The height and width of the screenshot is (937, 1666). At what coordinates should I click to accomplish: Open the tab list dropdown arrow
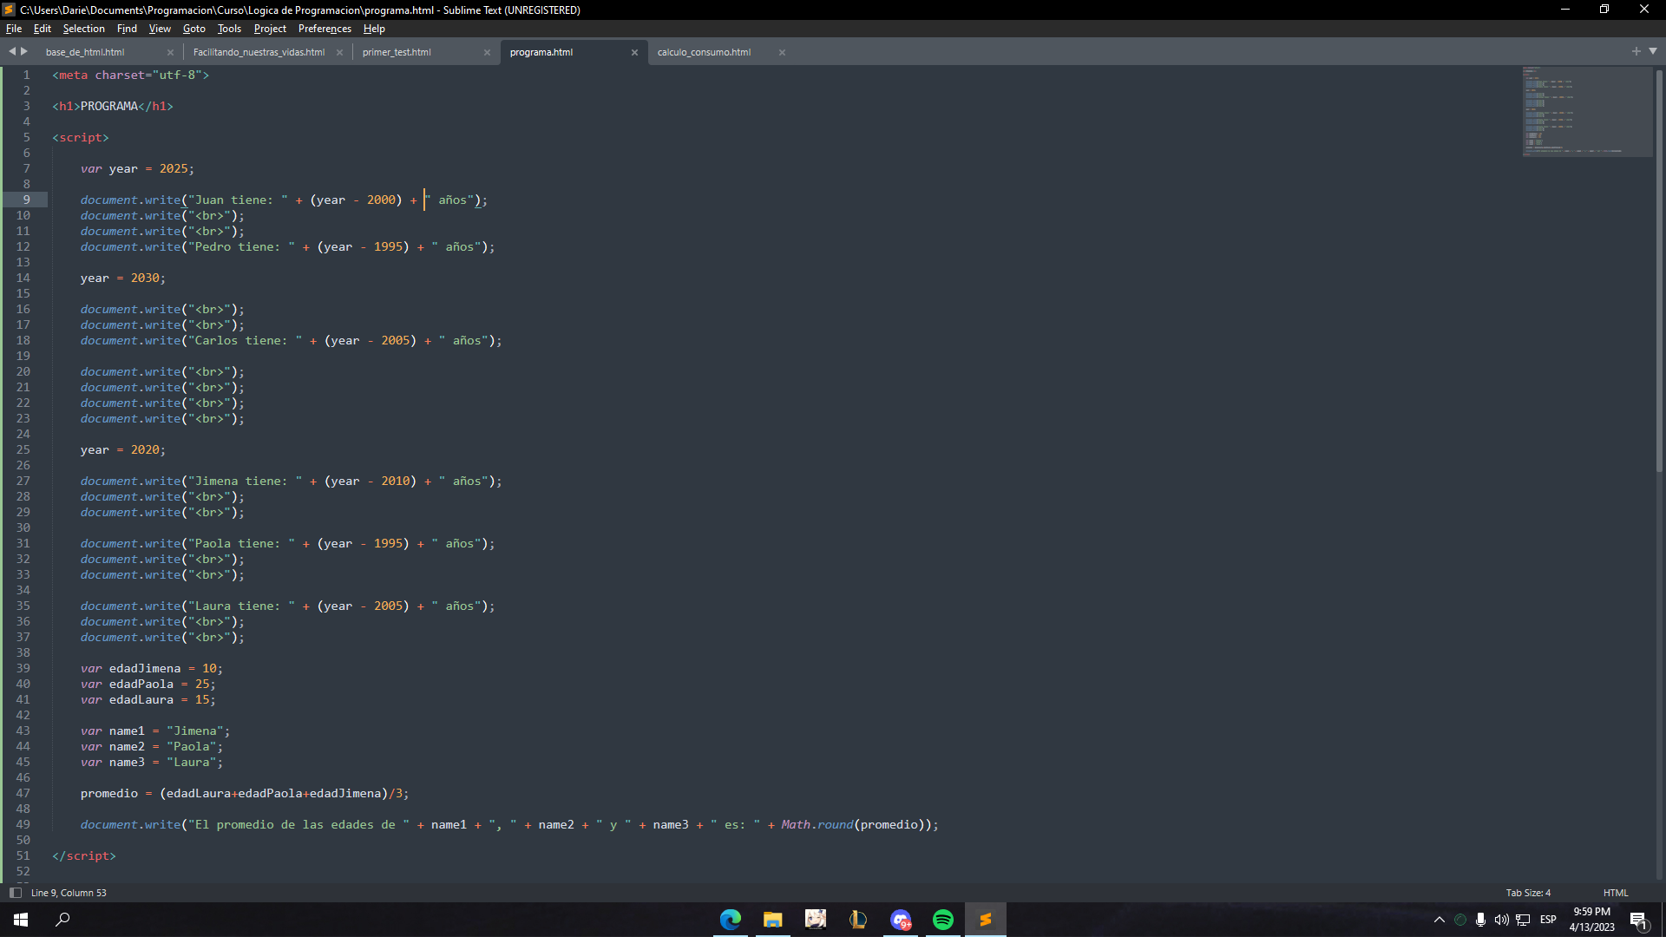(x=1653, y=51)
